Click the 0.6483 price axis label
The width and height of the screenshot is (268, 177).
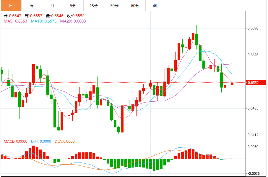(x=253, y=108)
